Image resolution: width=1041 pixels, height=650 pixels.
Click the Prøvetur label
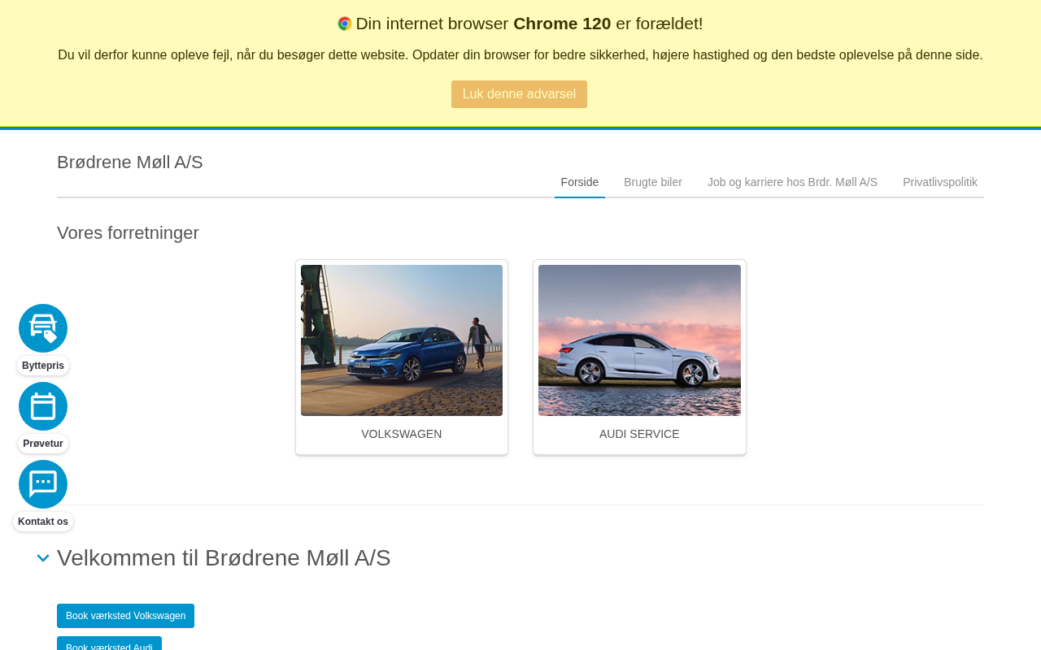click(x=43, y=444)
